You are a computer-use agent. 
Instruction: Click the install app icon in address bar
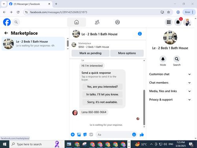point(162,12)
